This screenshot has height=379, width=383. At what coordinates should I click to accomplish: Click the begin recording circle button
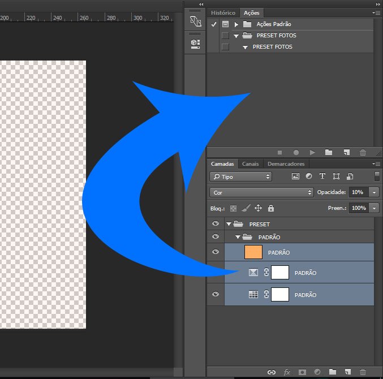click(296, 153)
